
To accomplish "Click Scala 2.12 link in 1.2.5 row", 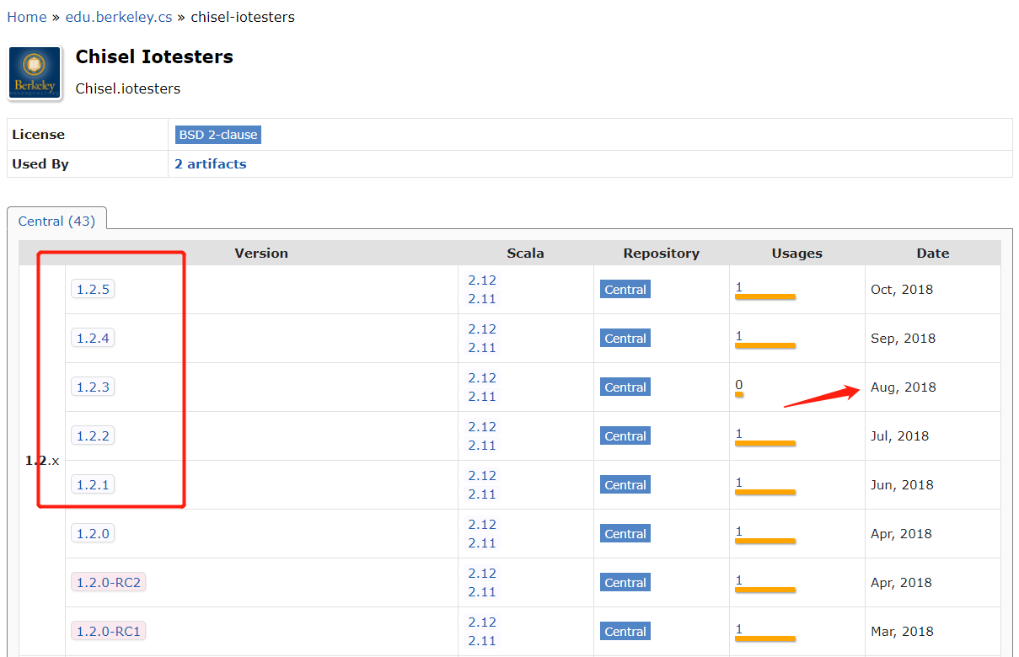I will (x=482, y=280).
